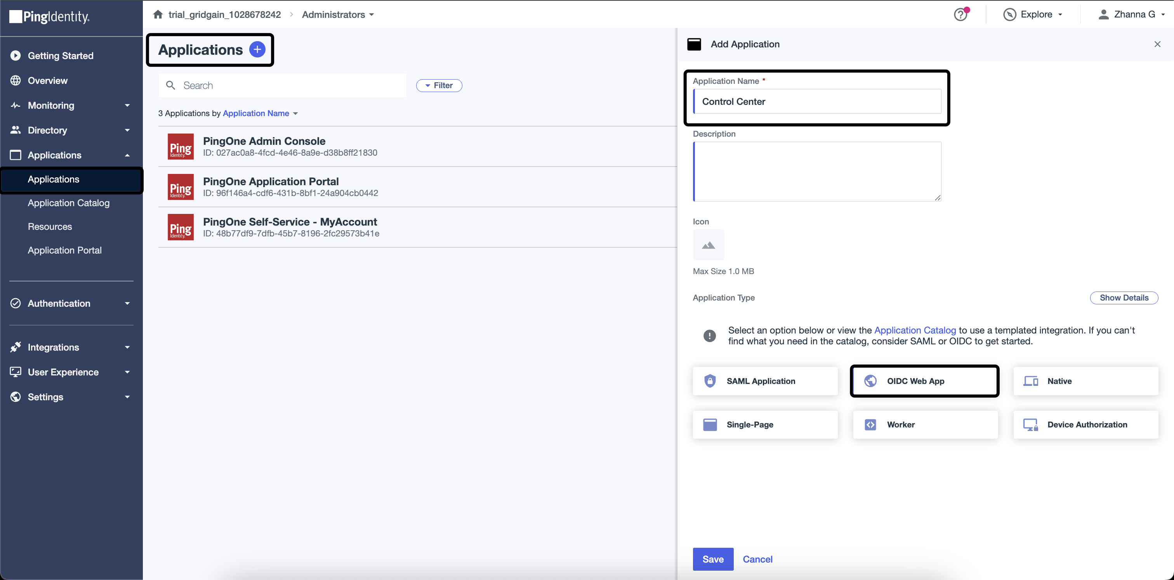Click the User Experience monitor icon
1174x580 pixels.
click(16, 372)
